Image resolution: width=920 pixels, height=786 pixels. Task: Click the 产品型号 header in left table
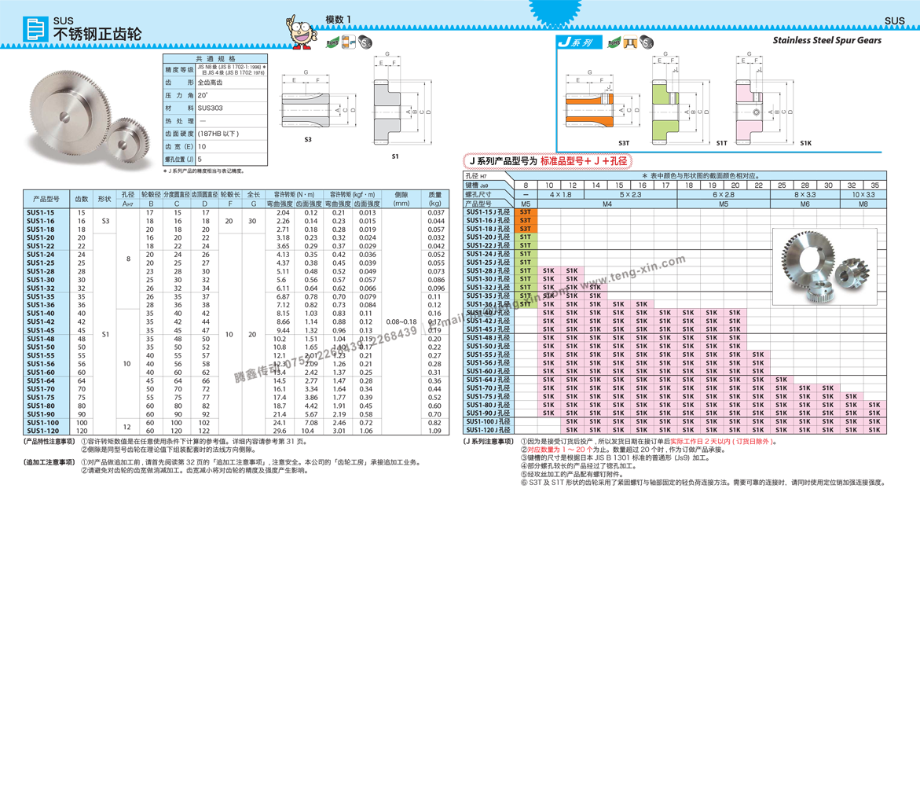click(x=46, y=199)
